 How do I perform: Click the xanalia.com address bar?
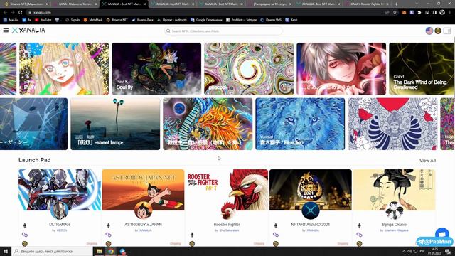click(x=203, y=13)
